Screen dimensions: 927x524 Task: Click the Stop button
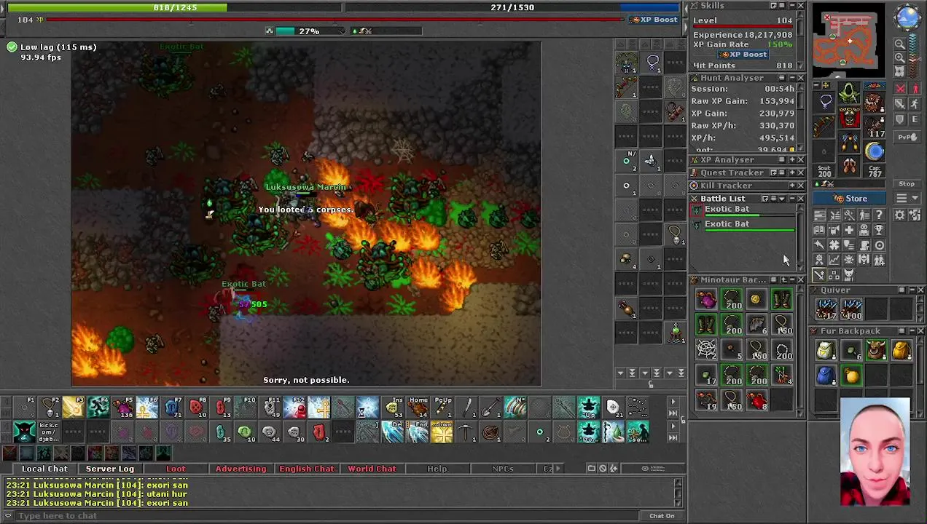point(907,183)
